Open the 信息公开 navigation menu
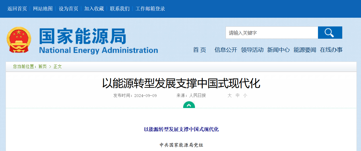The height and width of the screenshot is (151, 361). click(226, 50)
